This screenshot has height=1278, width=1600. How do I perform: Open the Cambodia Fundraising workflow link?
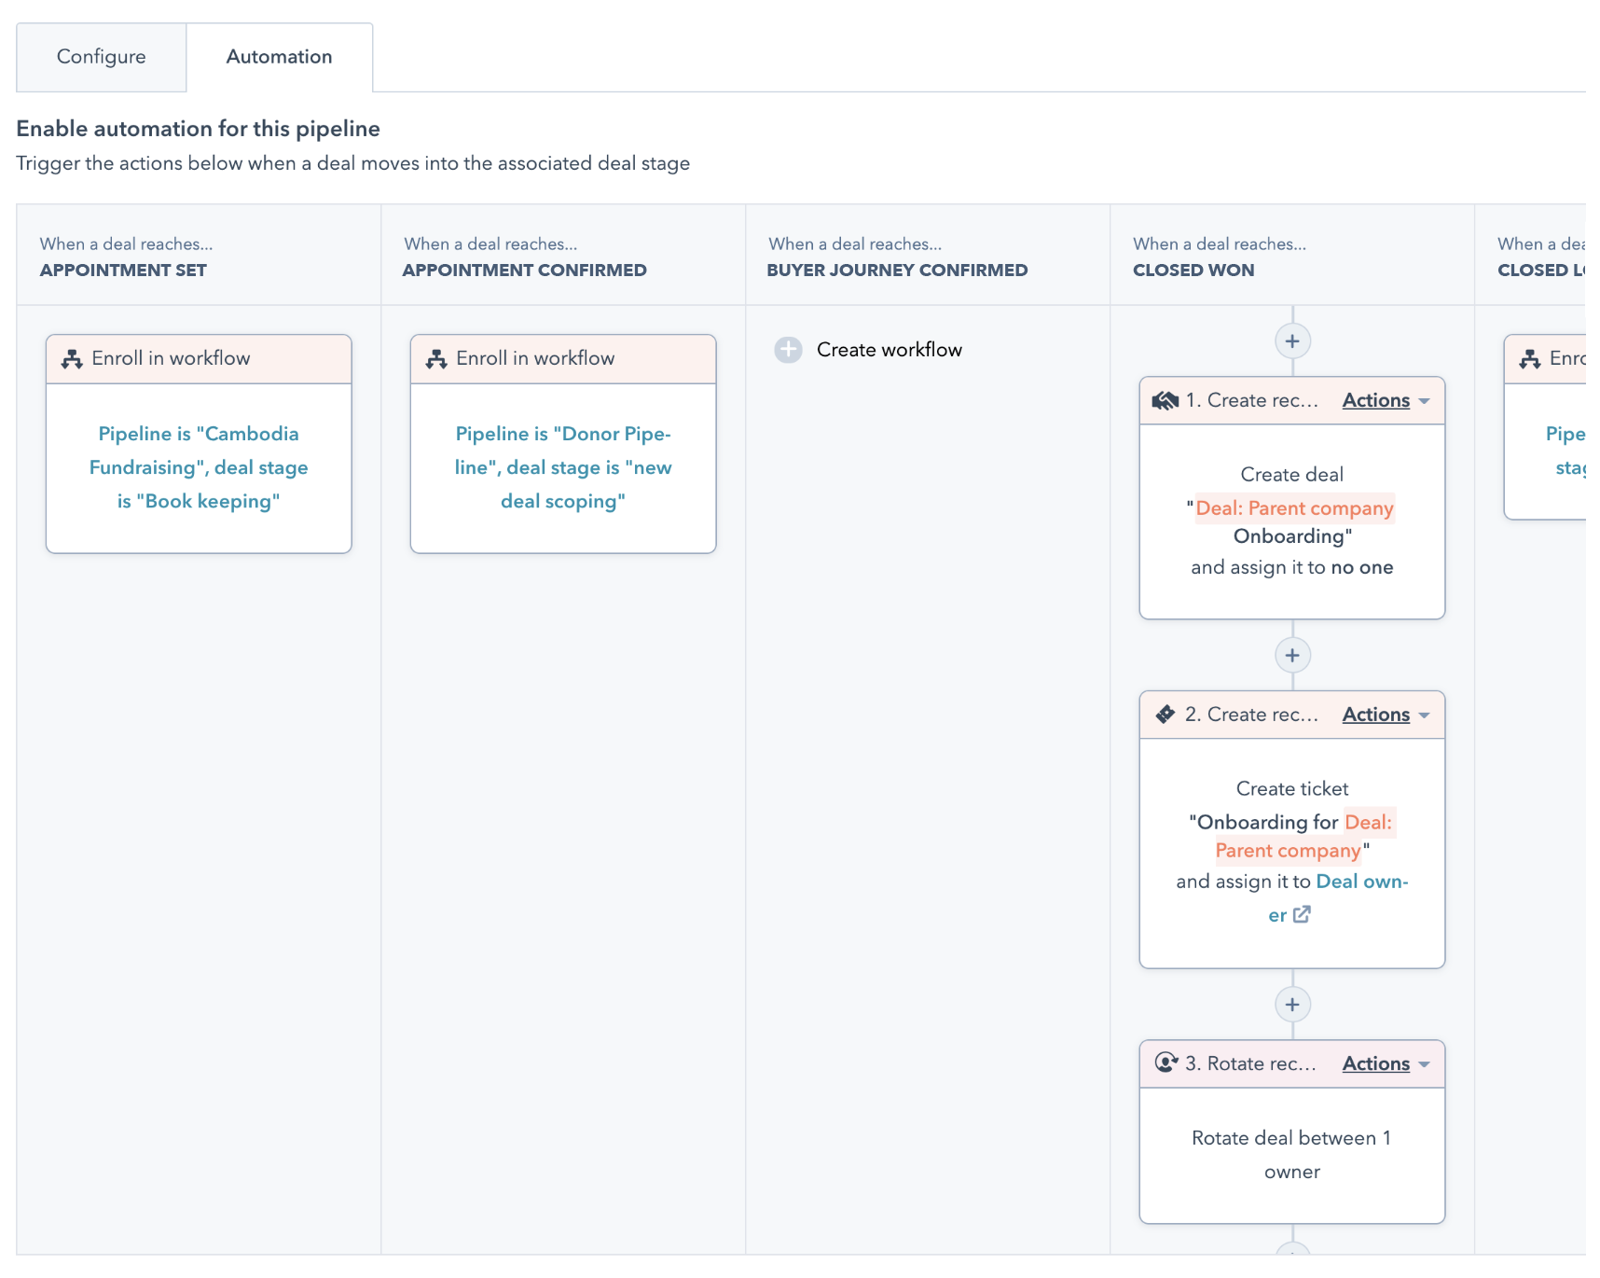click(x=199, y=467)
